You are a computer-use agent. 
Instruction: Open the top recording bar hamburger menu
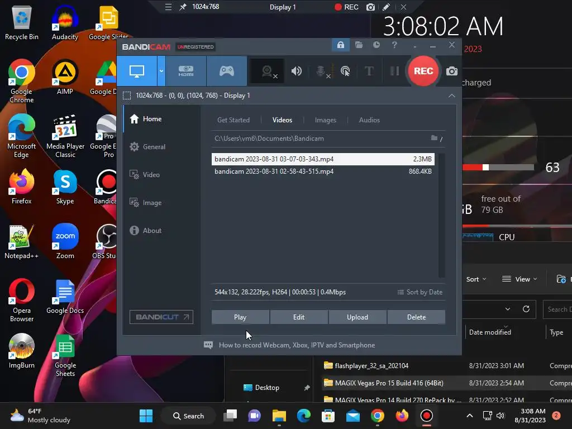(x=168, y=7)
